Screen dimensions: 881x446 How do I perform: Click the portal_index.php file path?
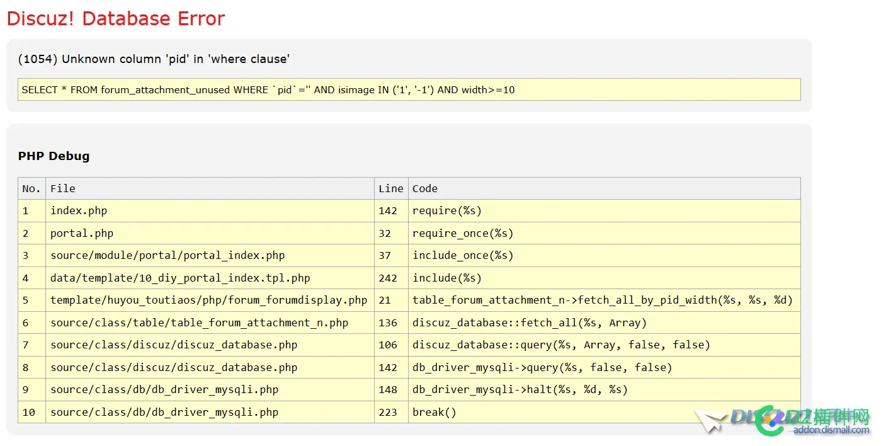coord(168,256)
